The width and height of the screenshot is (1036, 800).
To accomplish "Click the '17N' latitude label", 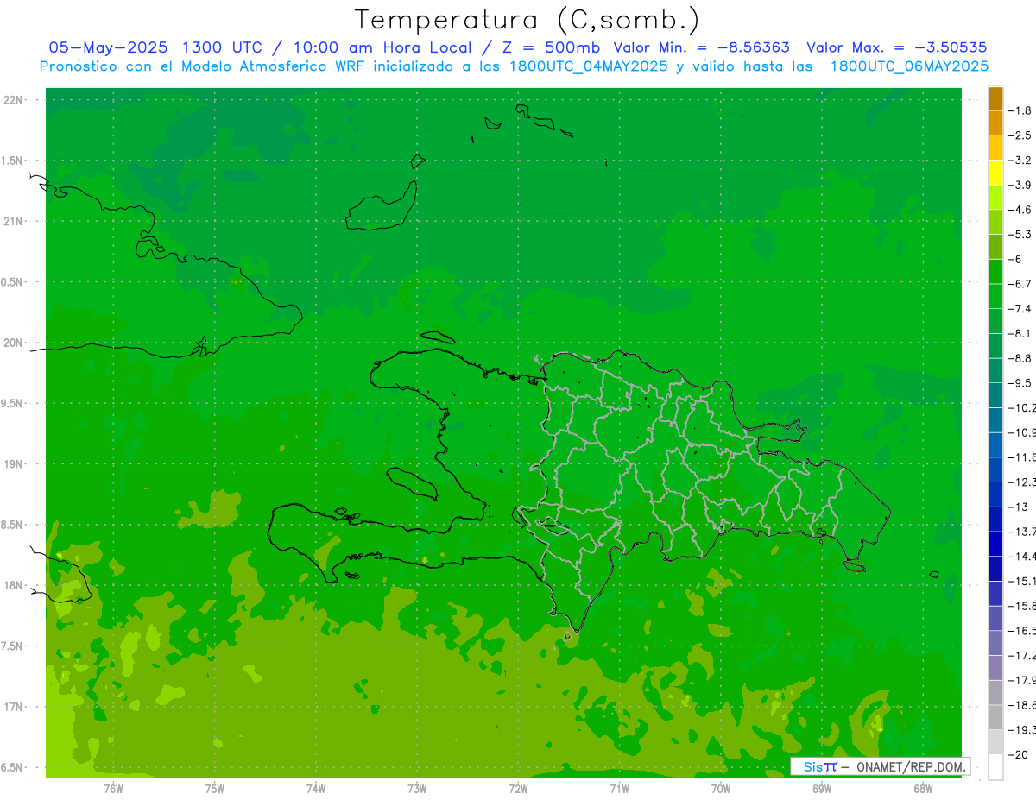I will point(14,707).
